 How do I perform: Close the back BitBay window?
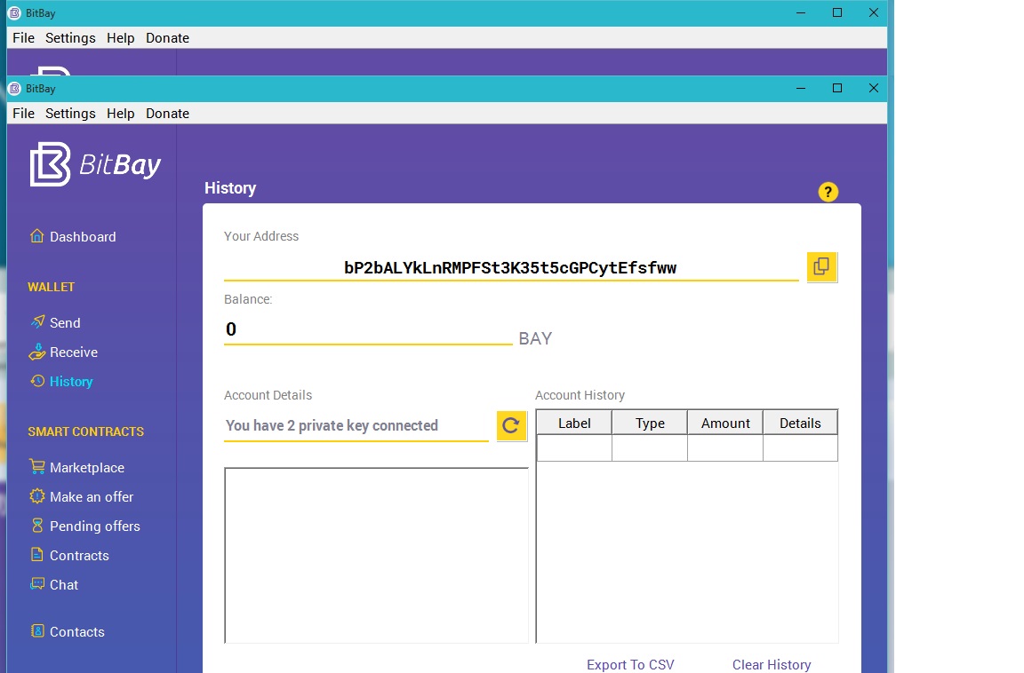click(873, 12)
